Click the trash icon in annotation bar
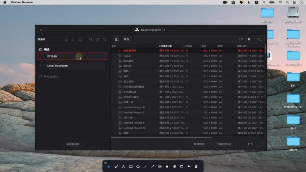Screen dimensions: 306x172 coord(196,167)
